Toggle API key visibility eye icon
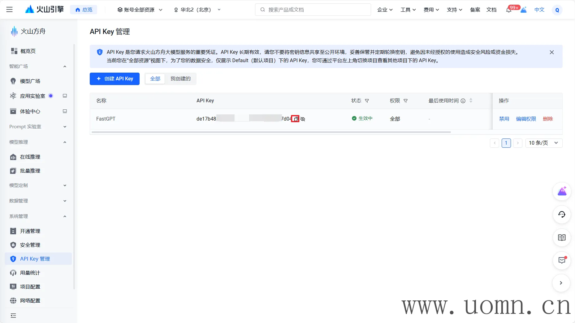This screenshot has width=575, height=323. (x=303, y=119)
